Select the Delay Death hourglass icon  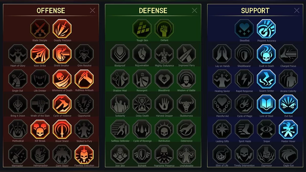click(142, 104)
